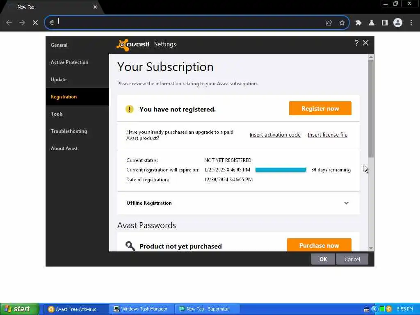Click the 'Avast Passwords' heading

click(146, 225)
